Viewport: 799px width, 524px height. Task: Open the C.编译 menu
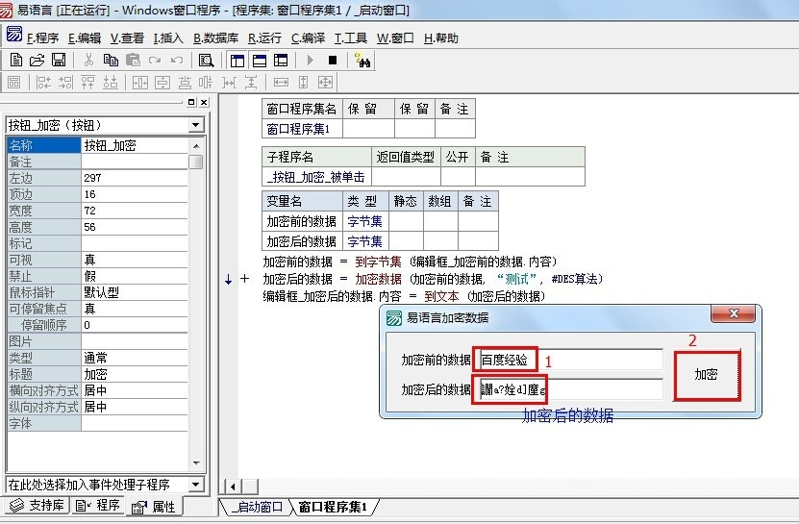coord(309,38)
